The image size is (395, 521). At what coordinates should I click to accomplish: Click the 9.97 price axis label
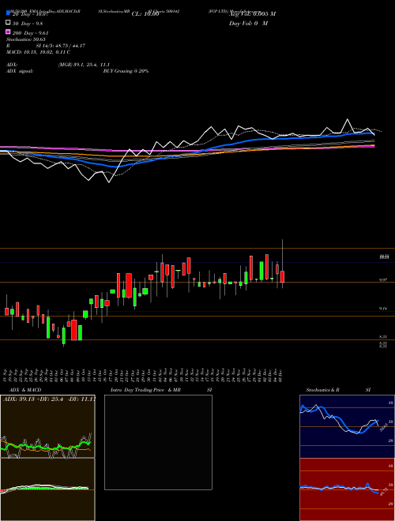click(383, 280)
